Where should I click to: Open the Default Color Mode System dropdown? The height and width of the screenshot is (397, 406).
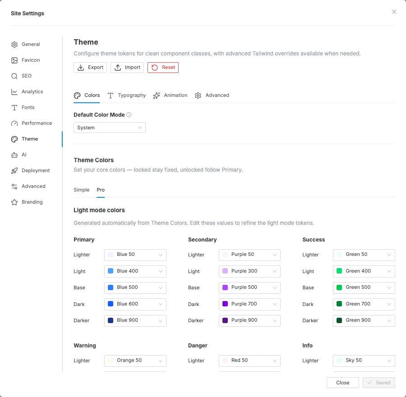pos(110,128)
